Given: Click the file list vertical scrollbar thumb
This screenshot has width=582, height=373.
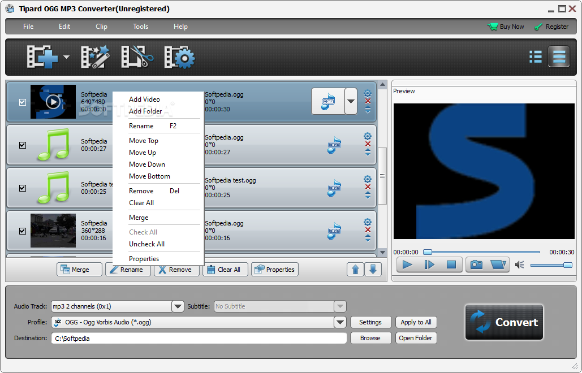Looking at the screenshot, I should coord(382,176).
